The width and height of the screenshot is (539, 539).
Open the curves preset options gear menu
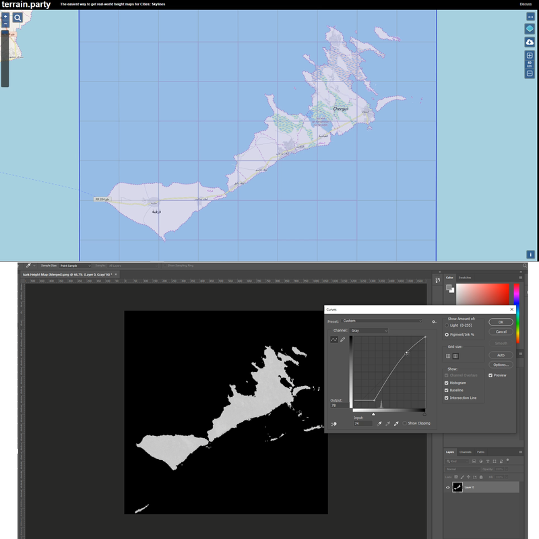[x=434, y=321]
